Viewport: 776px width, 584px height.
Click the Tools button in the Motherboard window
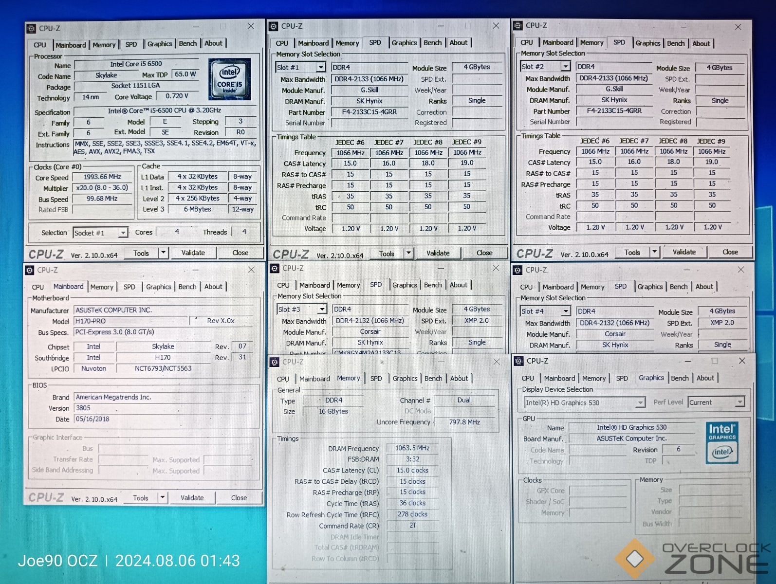[x=140, y=498]
